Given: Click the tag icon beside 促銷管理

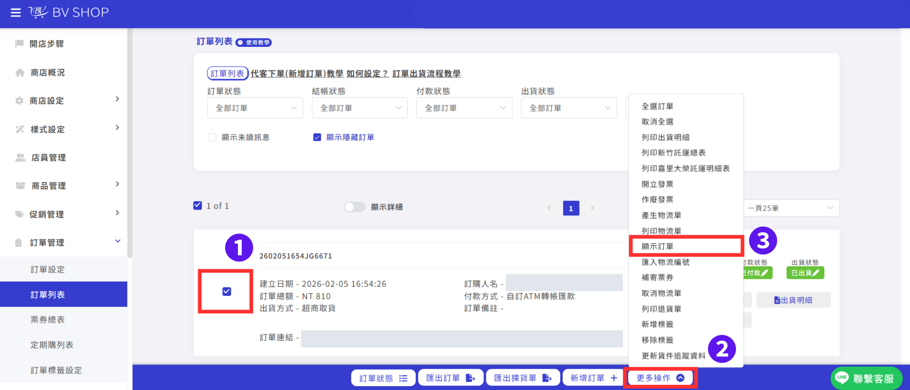Looking at the screenshot, I should [x=19, y=214].
